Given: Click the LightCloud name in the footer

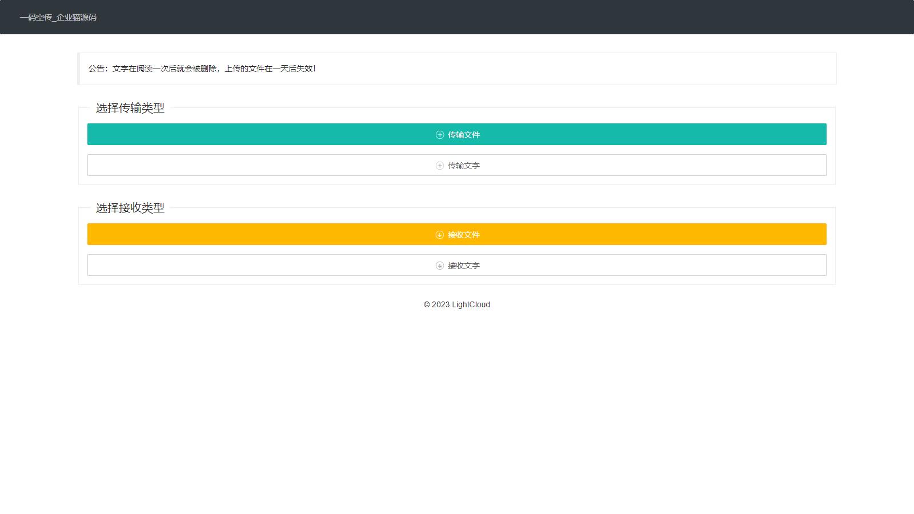Looking at the screenshot, I should pos(471,304).
